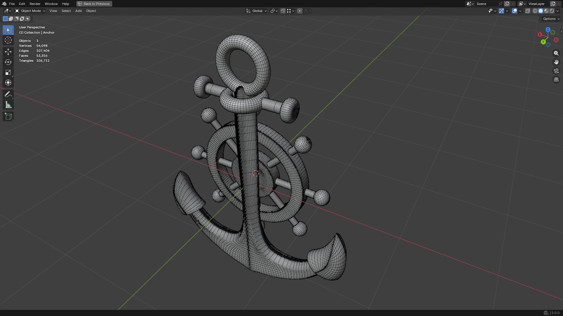Expand the snapping options dropdown
The width and height of the screenshot is (563, 316).
point(291,11)
